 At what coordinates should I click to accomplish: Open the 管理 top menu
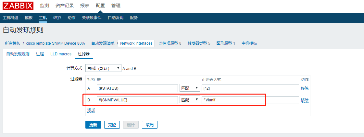tap(116, 6)
